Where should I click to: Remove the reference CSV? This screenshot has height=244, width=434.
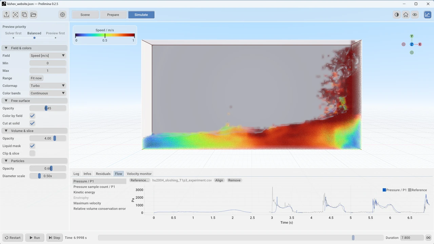tap(234, 180)
